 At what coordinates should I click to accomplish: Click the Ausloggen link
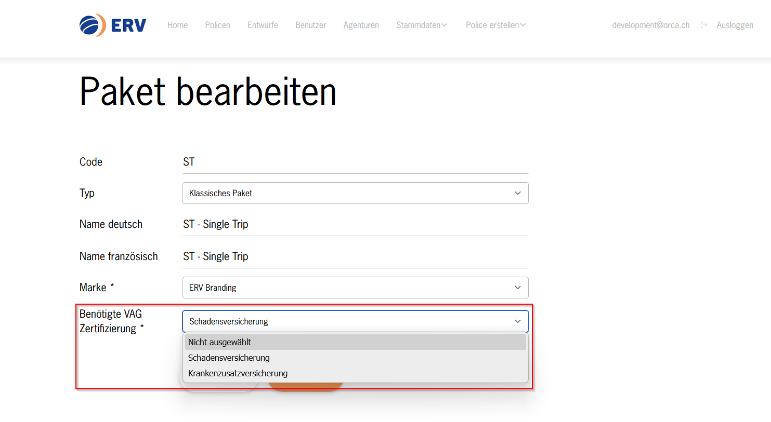(x=735, y=25)
